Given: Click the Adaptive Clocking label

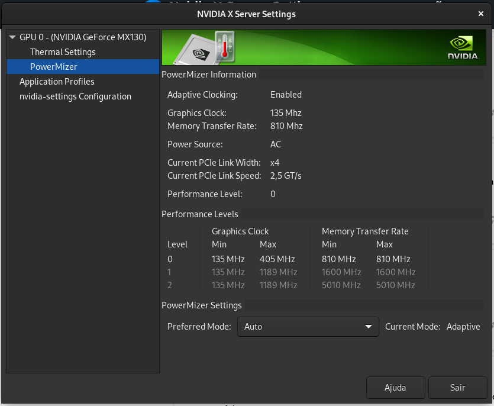Looking at the screenshot, I should point(202,95).
